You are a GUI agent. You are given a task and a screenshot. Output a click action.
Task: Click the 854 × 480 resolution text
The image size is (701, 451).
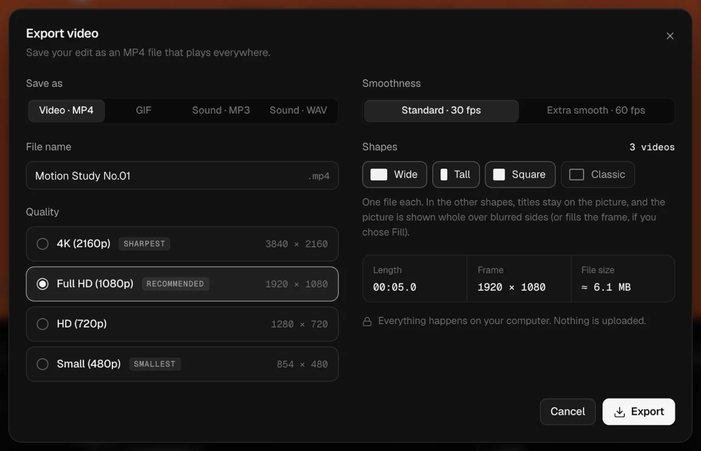302,364
